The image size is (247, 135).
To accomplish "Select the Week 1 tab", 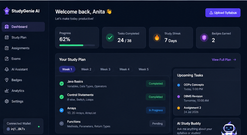I will (67, 69).
